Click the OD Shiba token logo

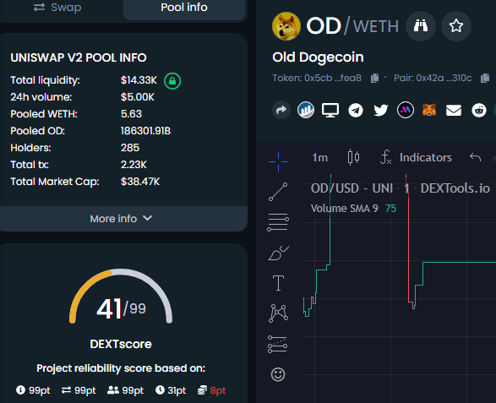pos(286,26)
